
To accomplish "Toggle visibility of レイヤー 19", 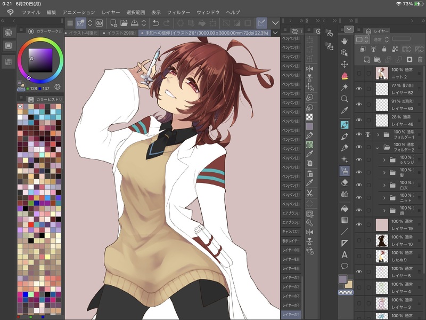I will point(359,225).
